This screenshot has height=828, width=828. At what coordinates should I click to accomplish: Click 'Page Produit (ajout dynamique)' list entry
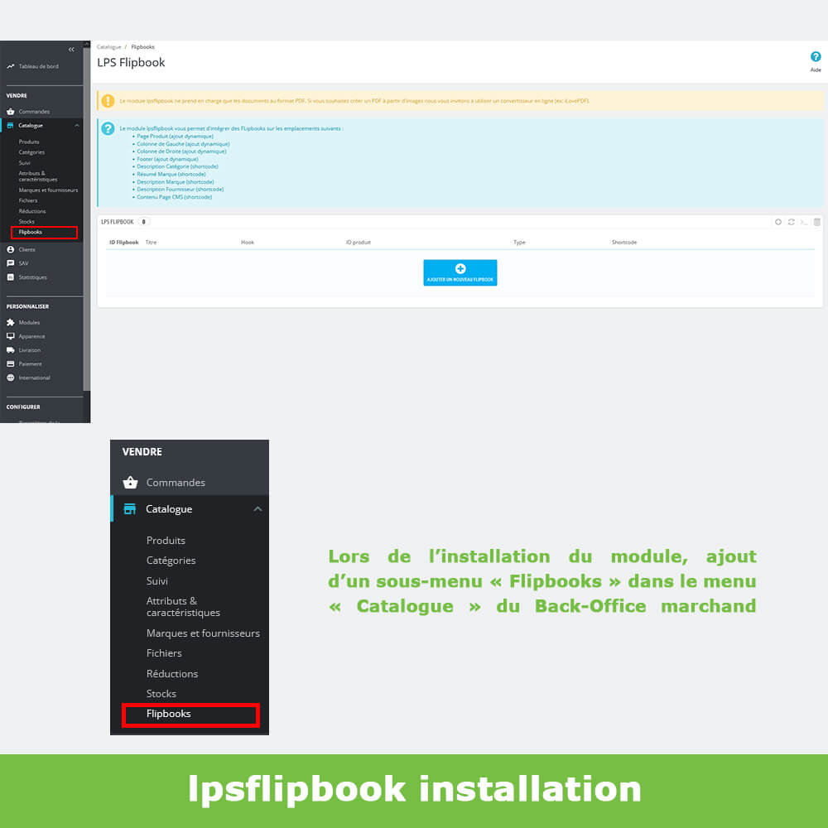[x=175, y=137]
